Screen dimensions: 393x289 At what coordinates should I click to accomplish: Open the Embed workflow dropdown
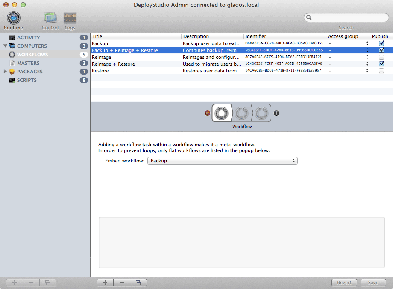[222, 161]
